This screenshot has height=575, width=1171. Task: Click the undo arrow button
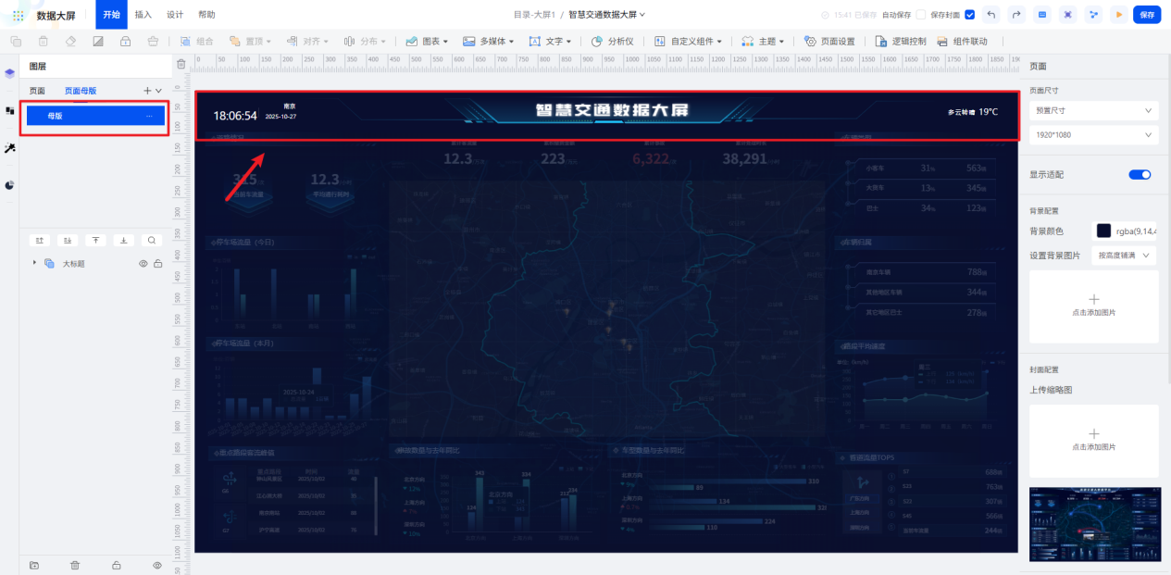coord(992,15)
